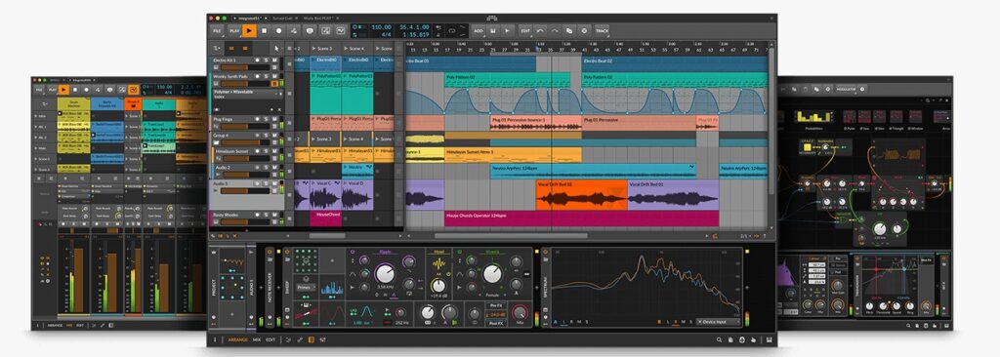Click the file browser icon in bottom bar
The width and height of the screenshot is (1000, 357).
[x=730, y=339]
